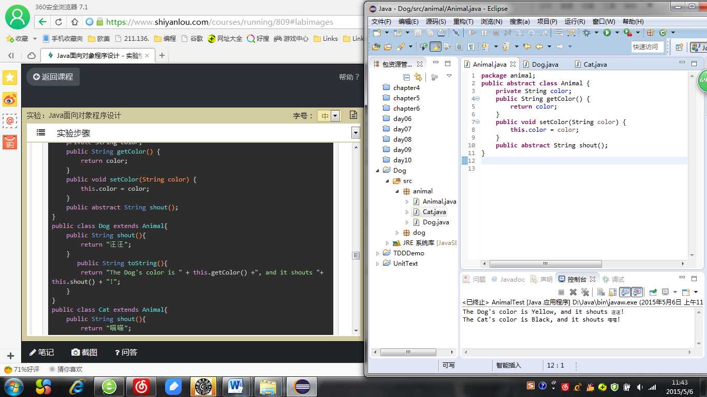The height and width of the screenshot is (397, 707).
Task: Open 运行(R) menu
Action: [x=575, y=21]
